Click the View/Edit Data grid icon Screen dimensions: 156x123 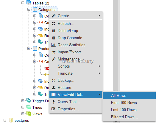53,95
